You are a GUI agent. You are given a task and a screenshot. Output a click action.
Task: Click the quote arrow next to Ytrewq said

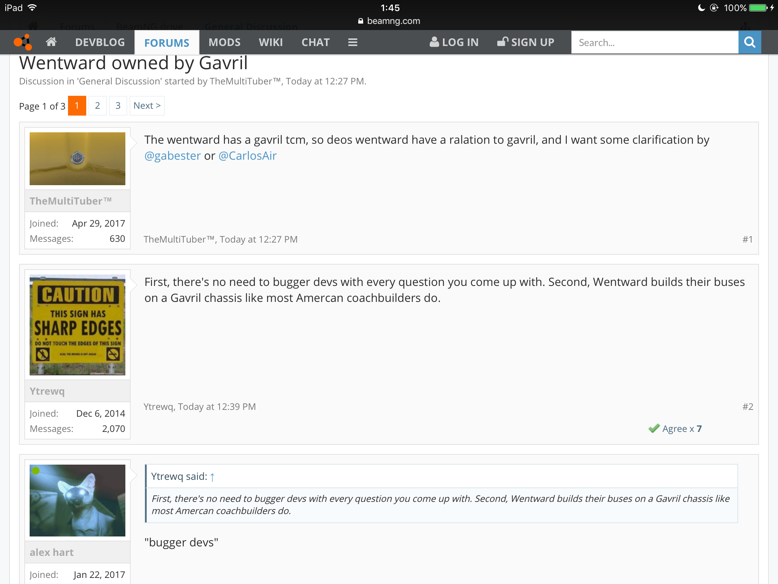(212, 477)
